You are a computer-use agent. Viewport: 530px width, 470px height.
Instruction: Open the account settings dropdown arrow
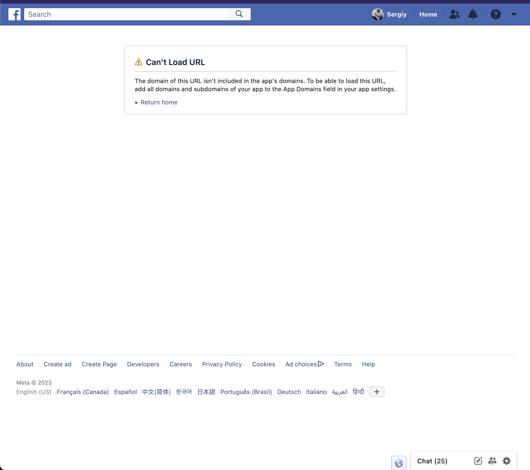[x=514, y=14]
